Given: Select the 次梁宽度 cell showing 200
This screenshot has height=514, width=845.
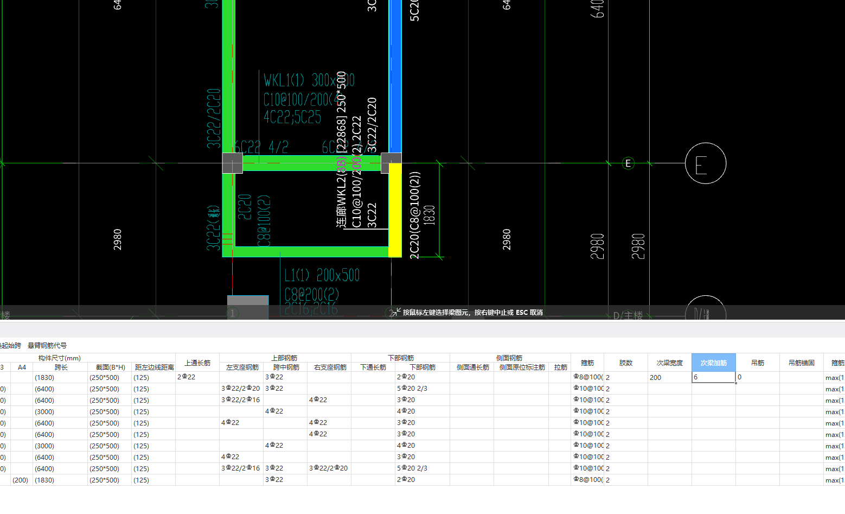Looking at the screenshot, I should click(669, 377).
